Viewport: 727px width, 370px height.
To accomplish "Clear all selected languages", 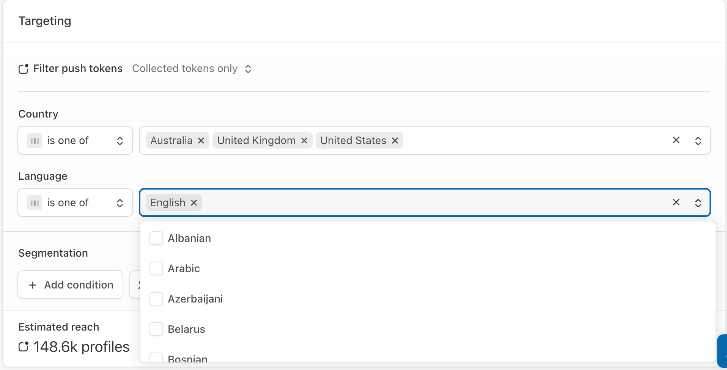I will 676,202.
